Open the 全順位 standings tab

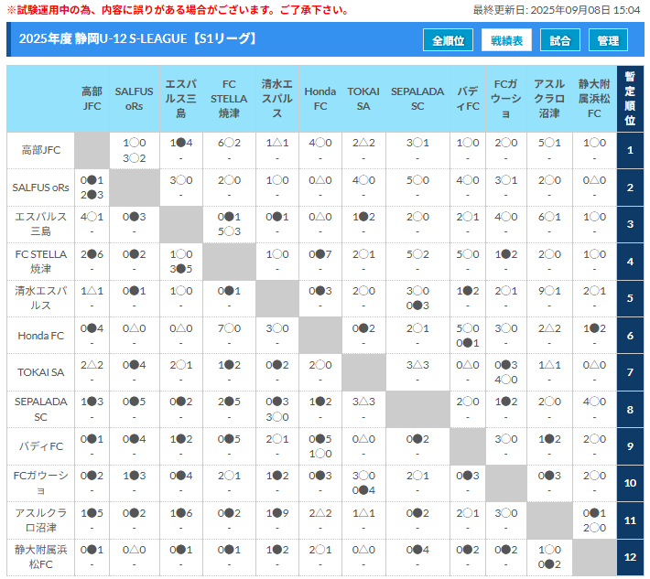click(448, 40)
